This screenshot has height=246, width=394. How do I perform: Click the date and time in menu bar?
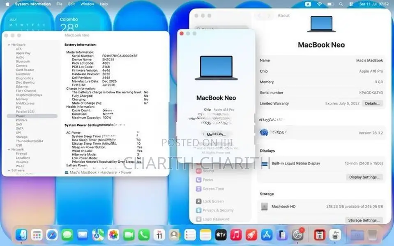(x=374, y=4)
